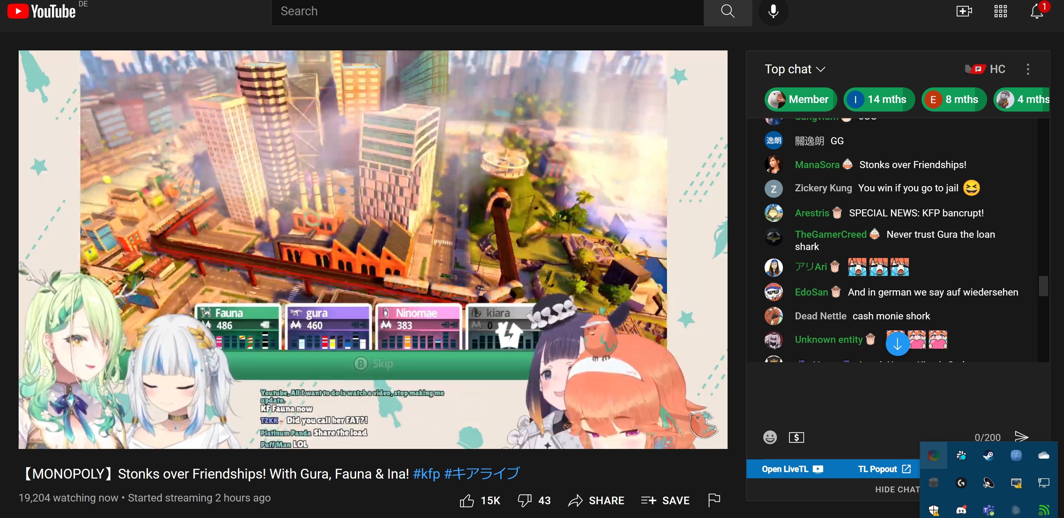
Task: Click Dead Nettle's avatar in chat
Action: click(774, 316)
